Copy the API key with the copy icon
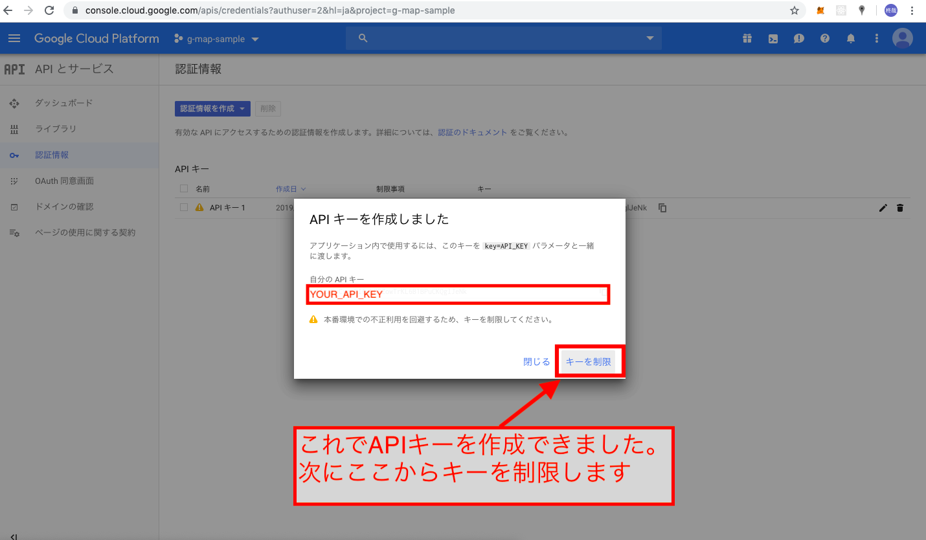This screenshot has height=540, width=926. tap(662, 207)
